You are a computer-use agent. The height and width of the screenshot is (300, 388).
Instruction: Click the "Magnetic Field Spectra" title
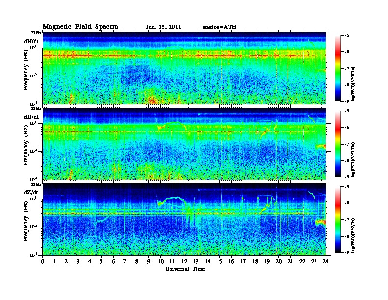(80, 27)
